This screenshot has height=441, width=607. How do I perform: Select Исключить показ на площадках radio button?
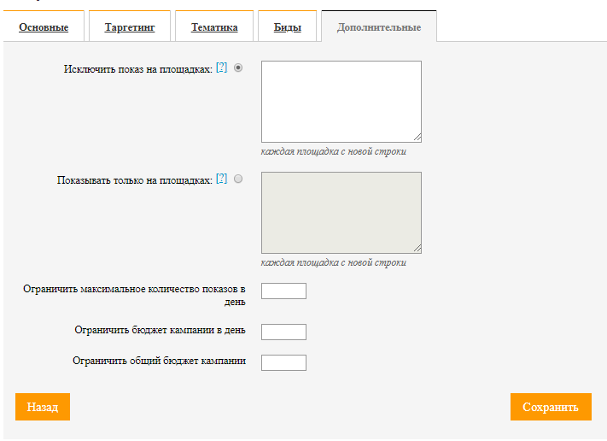(238, 68)
